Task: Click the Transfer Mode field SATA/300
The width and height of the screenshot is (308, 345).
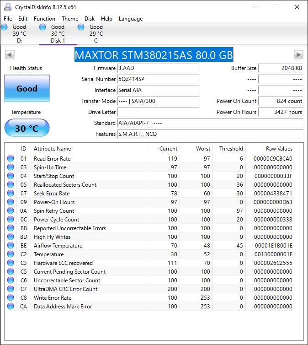Action: [x=159, y=101]
